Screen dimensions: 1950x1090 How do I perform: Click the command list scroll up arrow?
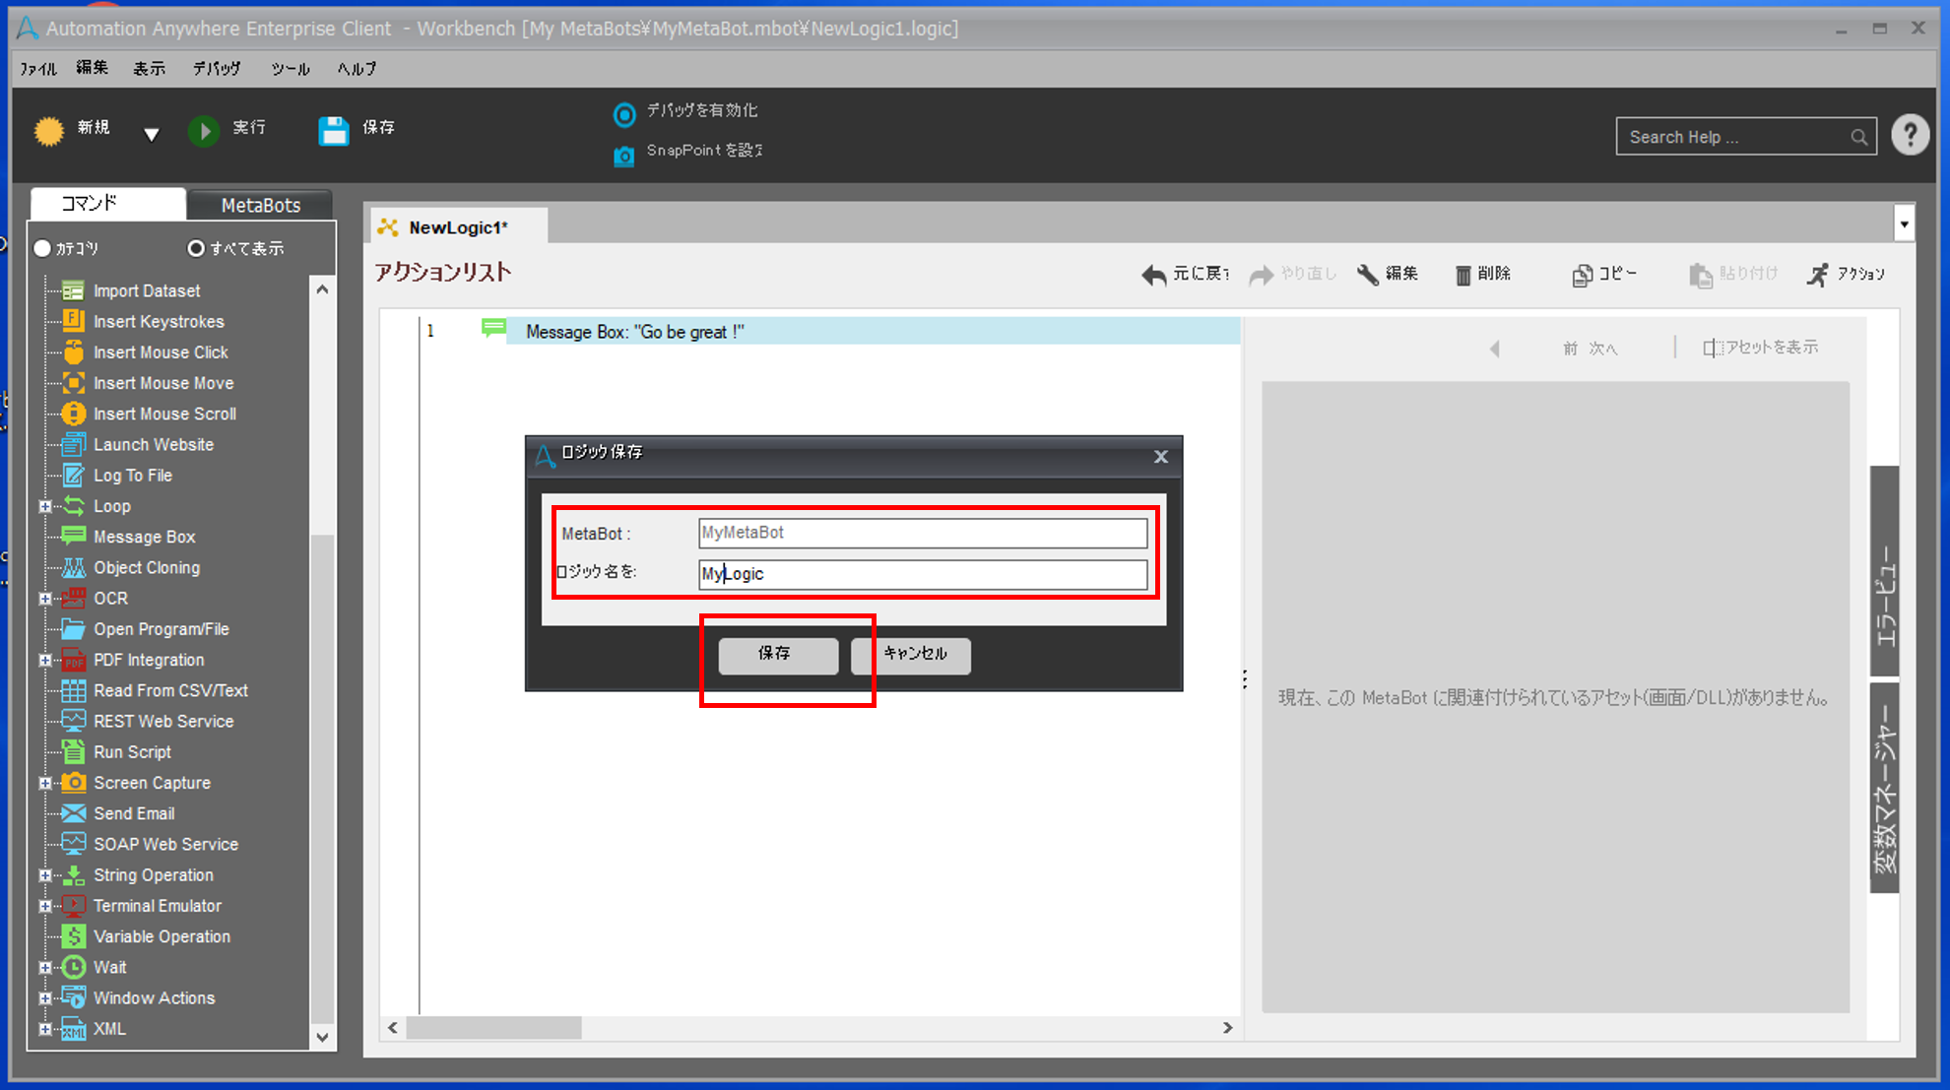tap(322, 289)
